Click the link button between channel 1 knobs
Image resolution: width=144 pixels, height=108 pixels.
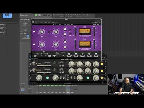coord(49,32)
